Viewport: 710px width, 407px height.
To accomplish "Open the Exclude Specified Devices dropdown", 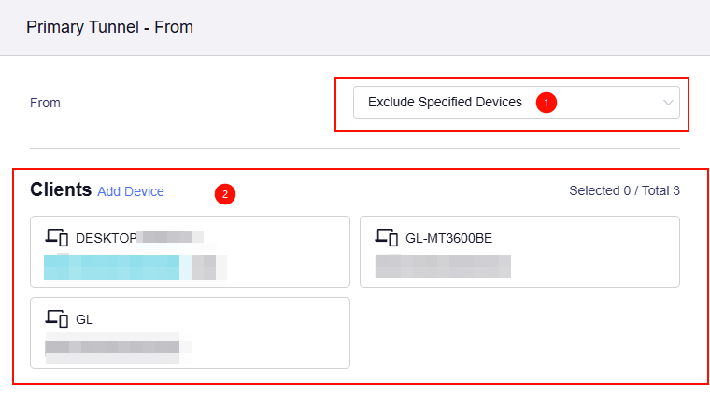I will pos(445,103).
